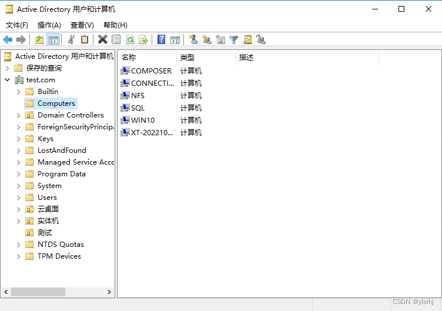
Task: Open the 文件(F) menu
Action: point(17,25)
